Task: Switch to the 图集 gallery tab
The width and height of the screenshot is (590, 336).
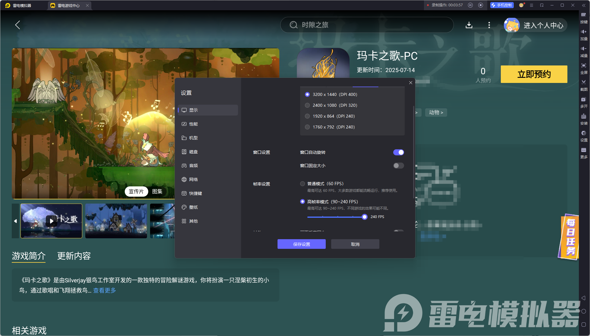Action: (x=158, y=191)
